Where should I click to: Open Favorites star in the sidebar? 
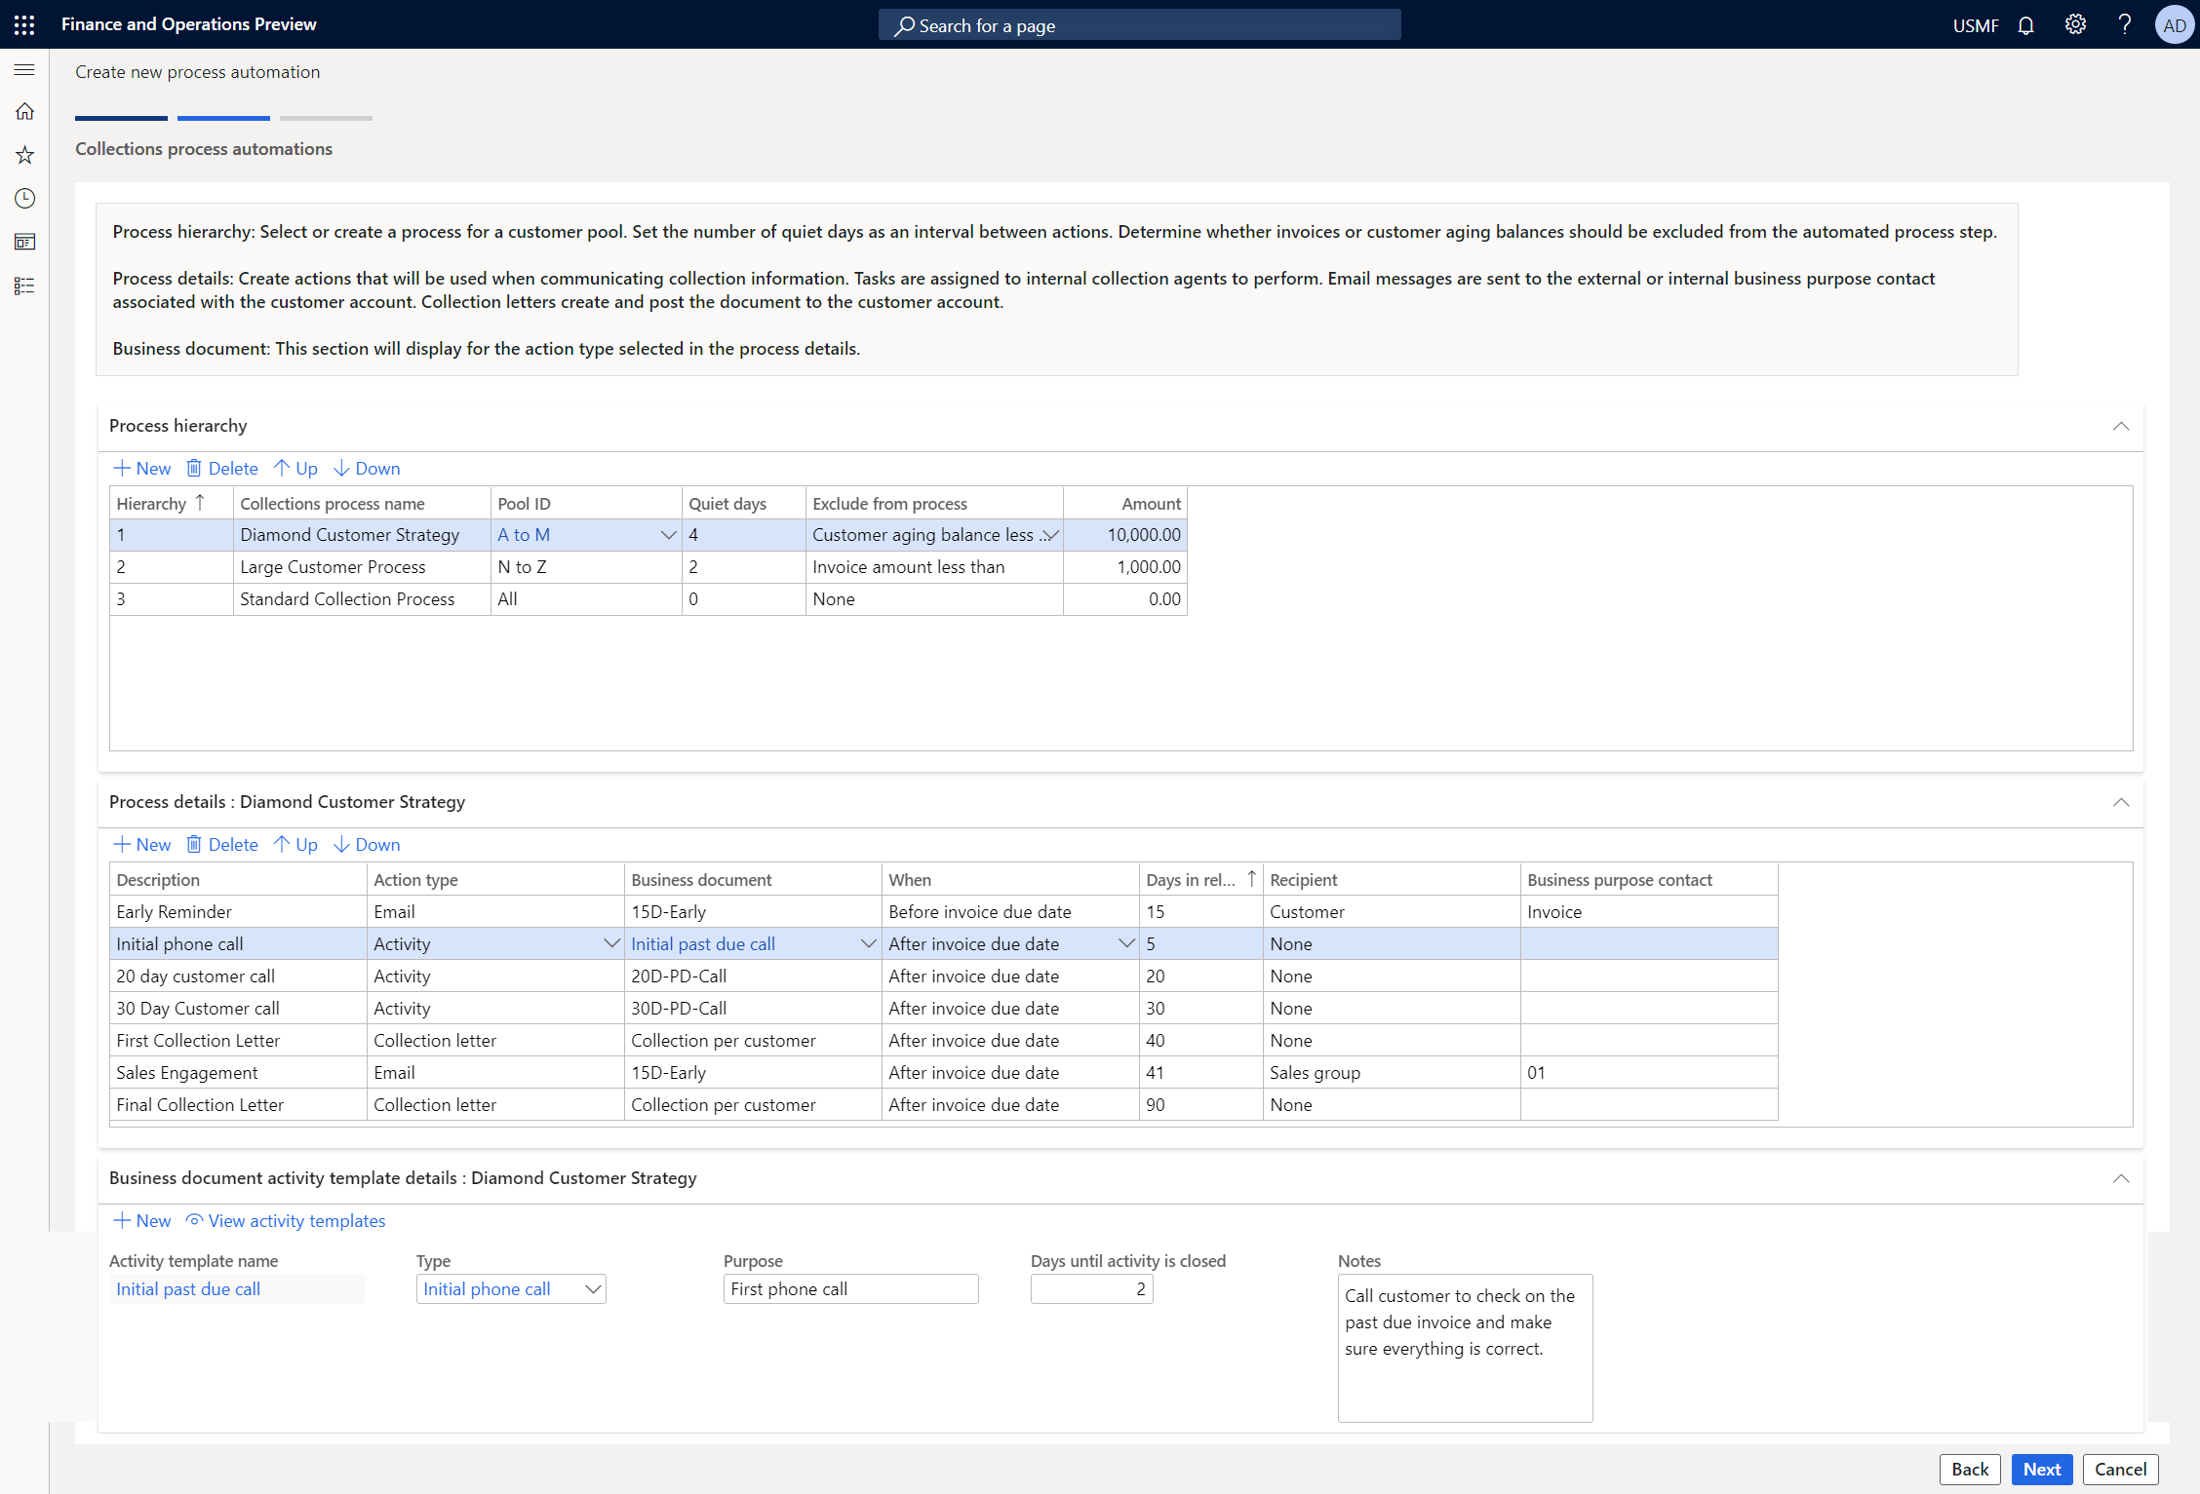click(24, 155)
